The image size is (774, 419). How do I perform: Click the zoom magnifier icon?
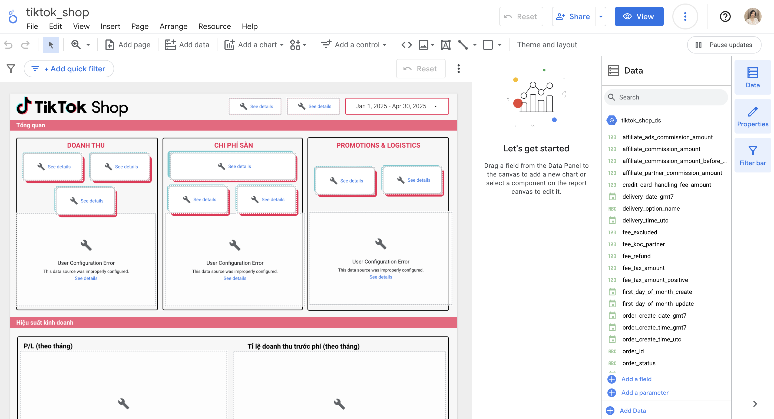coord(76,45)
